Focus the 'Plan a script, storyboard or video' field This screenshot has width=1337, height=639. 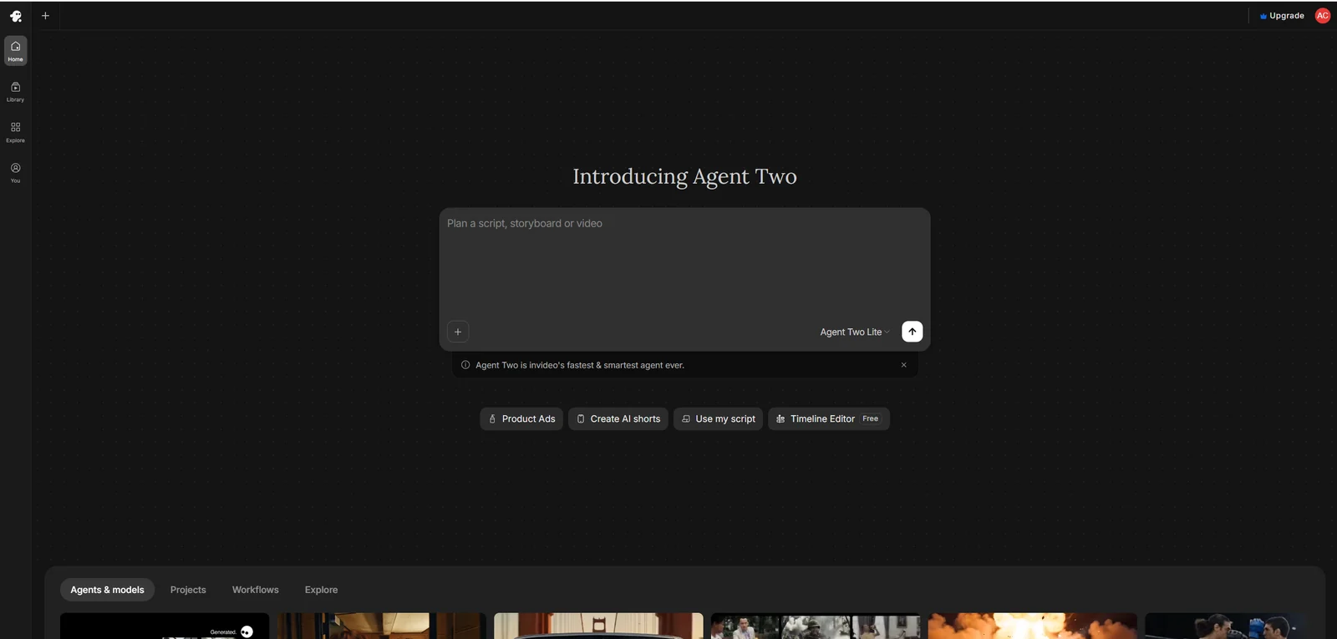(684, 263)
